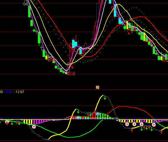Select the leftmost white circle plus marker
This screenshot has width=168, height=142.
click(x=34, y=127)
